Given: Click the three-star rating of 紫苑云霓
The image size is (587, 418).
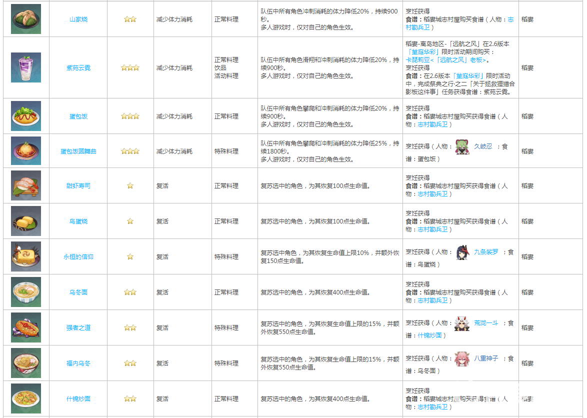Looking at the screenshot, I should 130,68.
